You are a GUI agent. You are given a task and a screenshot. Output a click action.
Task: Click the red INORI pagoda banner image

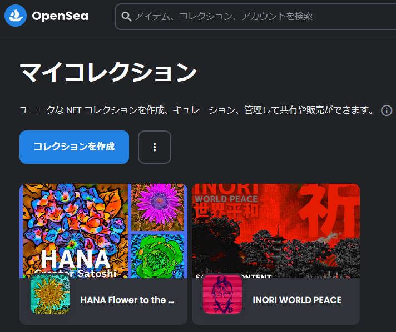point(276,230)
